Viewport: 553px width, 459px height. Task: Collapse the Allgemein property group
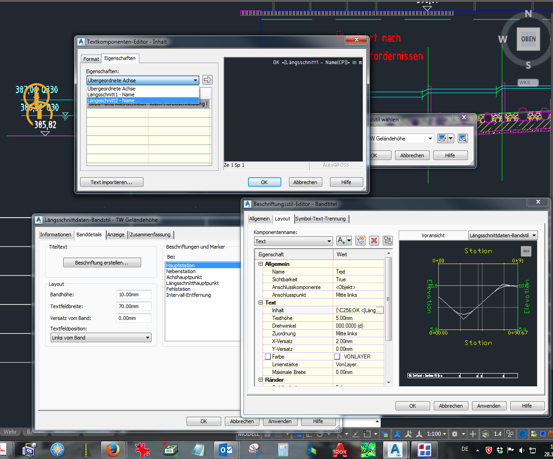[261, 264]
